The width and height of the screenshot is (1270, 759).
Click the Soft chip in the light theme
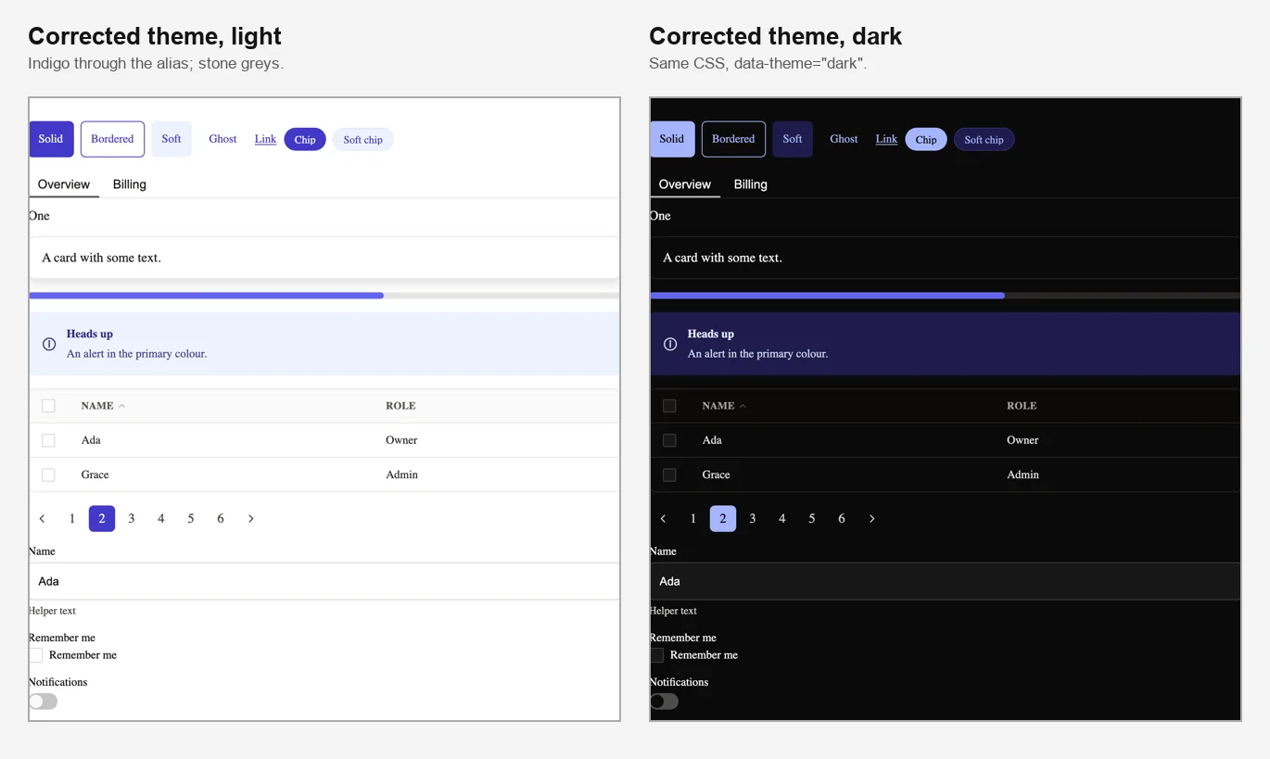tap(363, 140)
